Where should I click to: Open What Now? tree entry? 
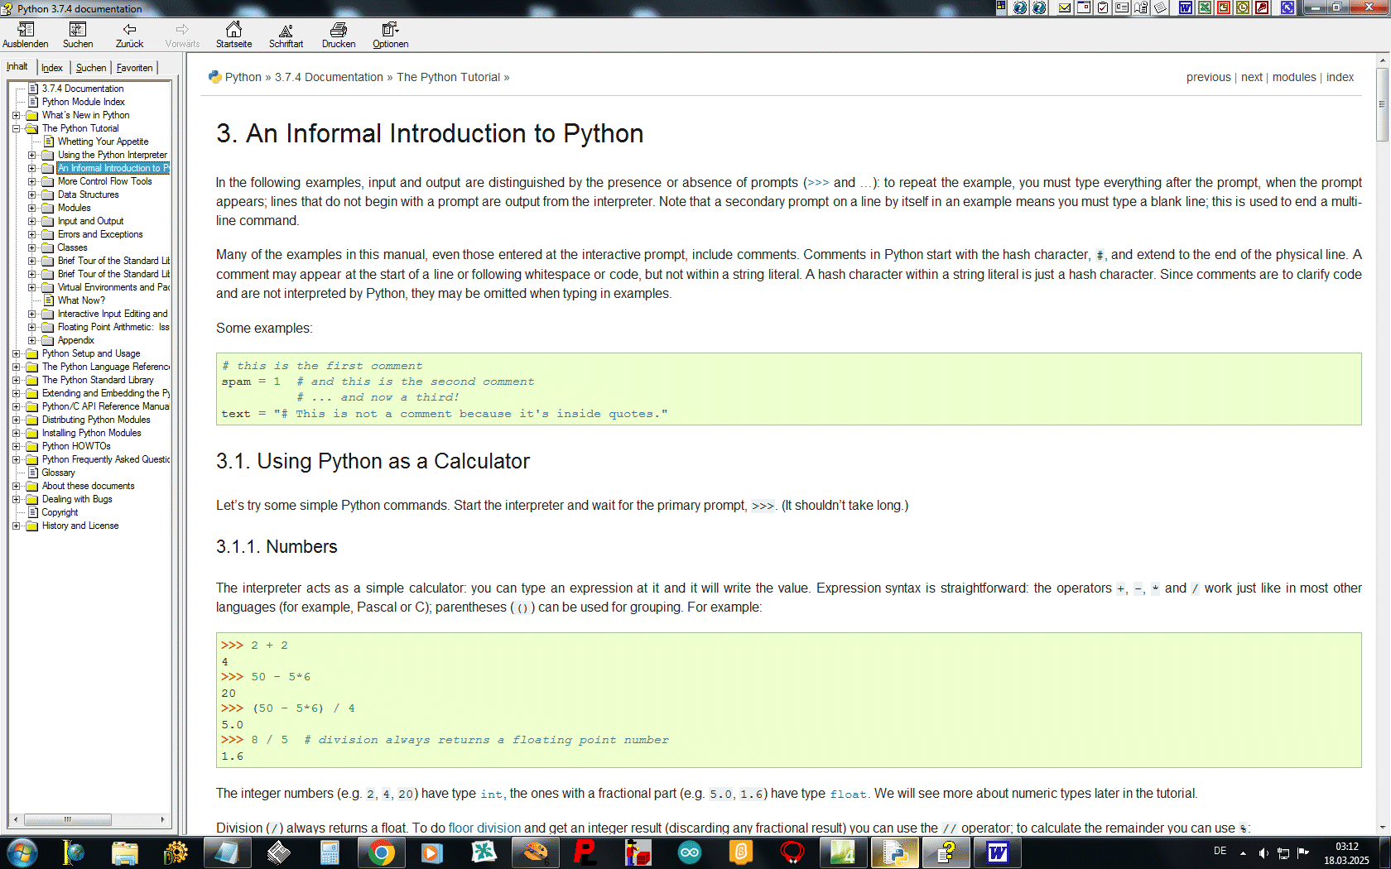pyautogui.click(x=81, y=300)
